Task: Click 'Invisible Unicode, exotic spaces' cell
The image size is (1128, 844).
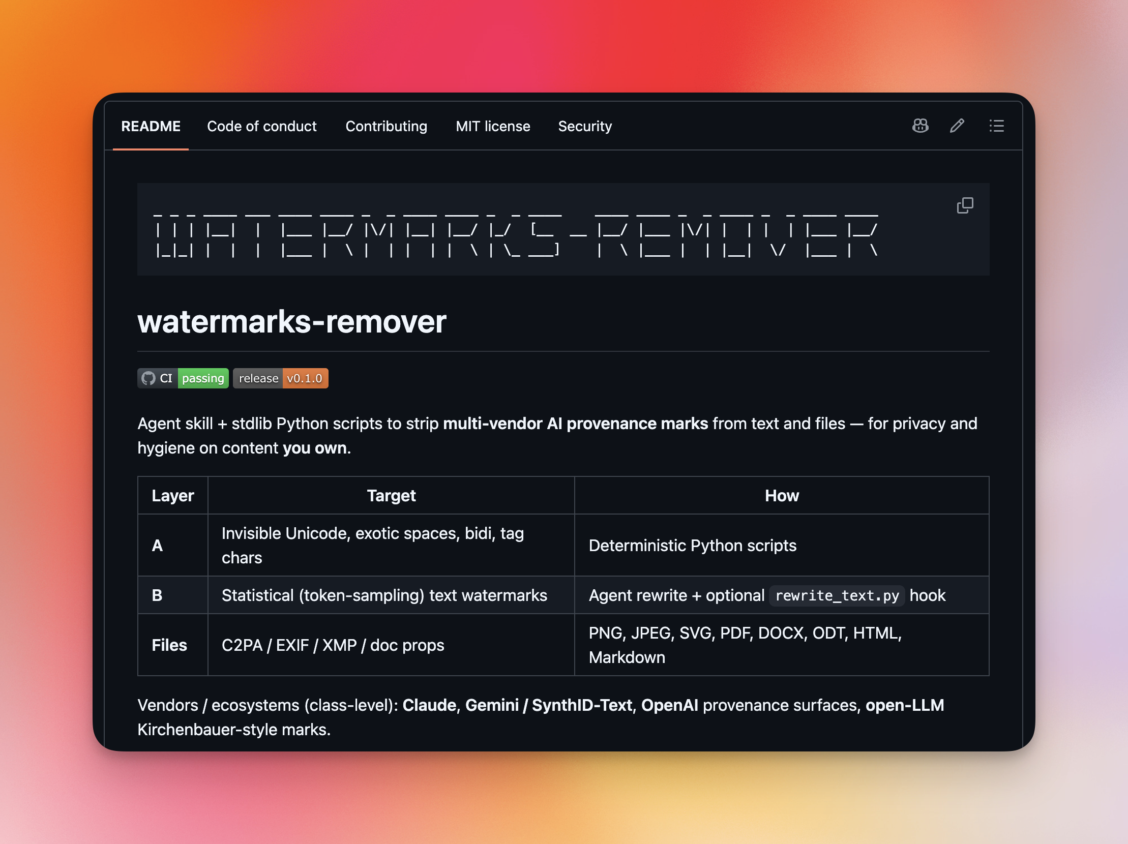Action: click(391, 546)
